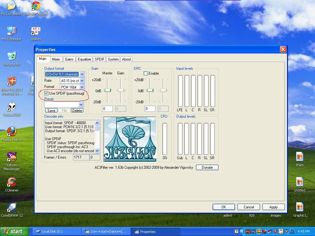Click the network connection tray icon
315x236 pixels.
tap(270, 231)
